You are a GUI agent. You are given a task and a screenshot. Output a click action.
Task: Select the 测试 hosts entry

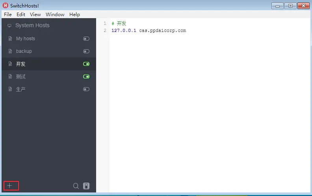point(49,77)
